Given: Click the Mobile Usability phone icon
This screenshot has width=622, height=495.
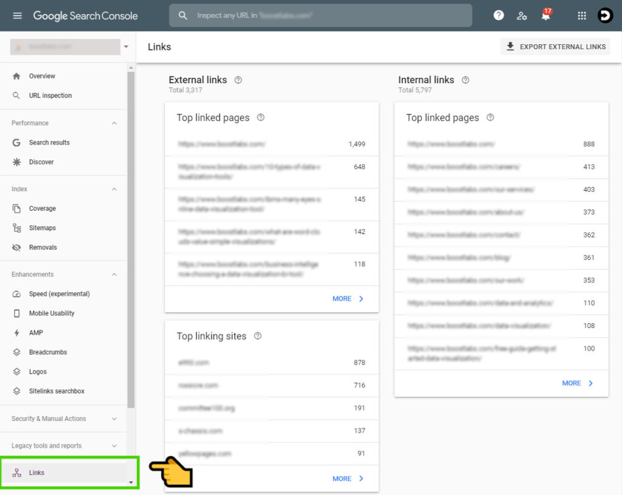Looking at the screenshot, I should 16,313.
